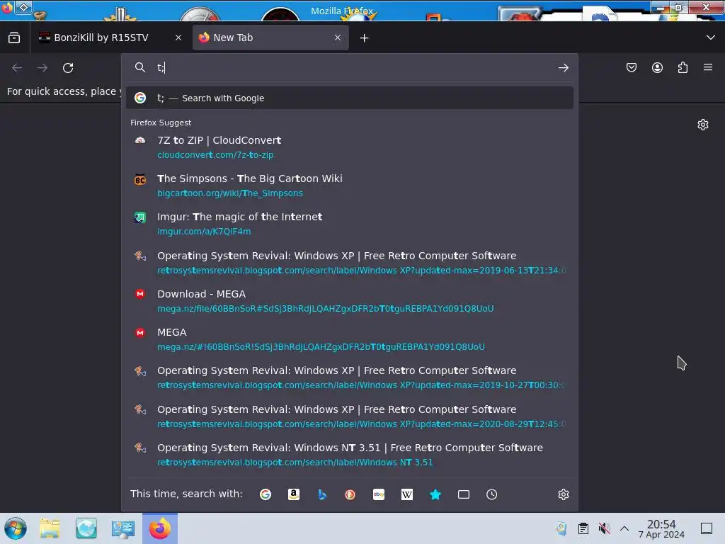Switch to the BonziKill by R15STV tab
Image resolution: width=725 pixels, height=544 pixels.
111,38
